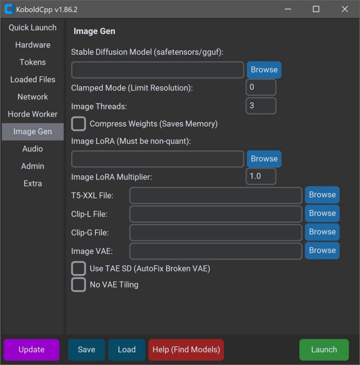The width and height of the screenshot is (360, 365).
Task: Click the Clamped Mode value field
Action: 261,87
